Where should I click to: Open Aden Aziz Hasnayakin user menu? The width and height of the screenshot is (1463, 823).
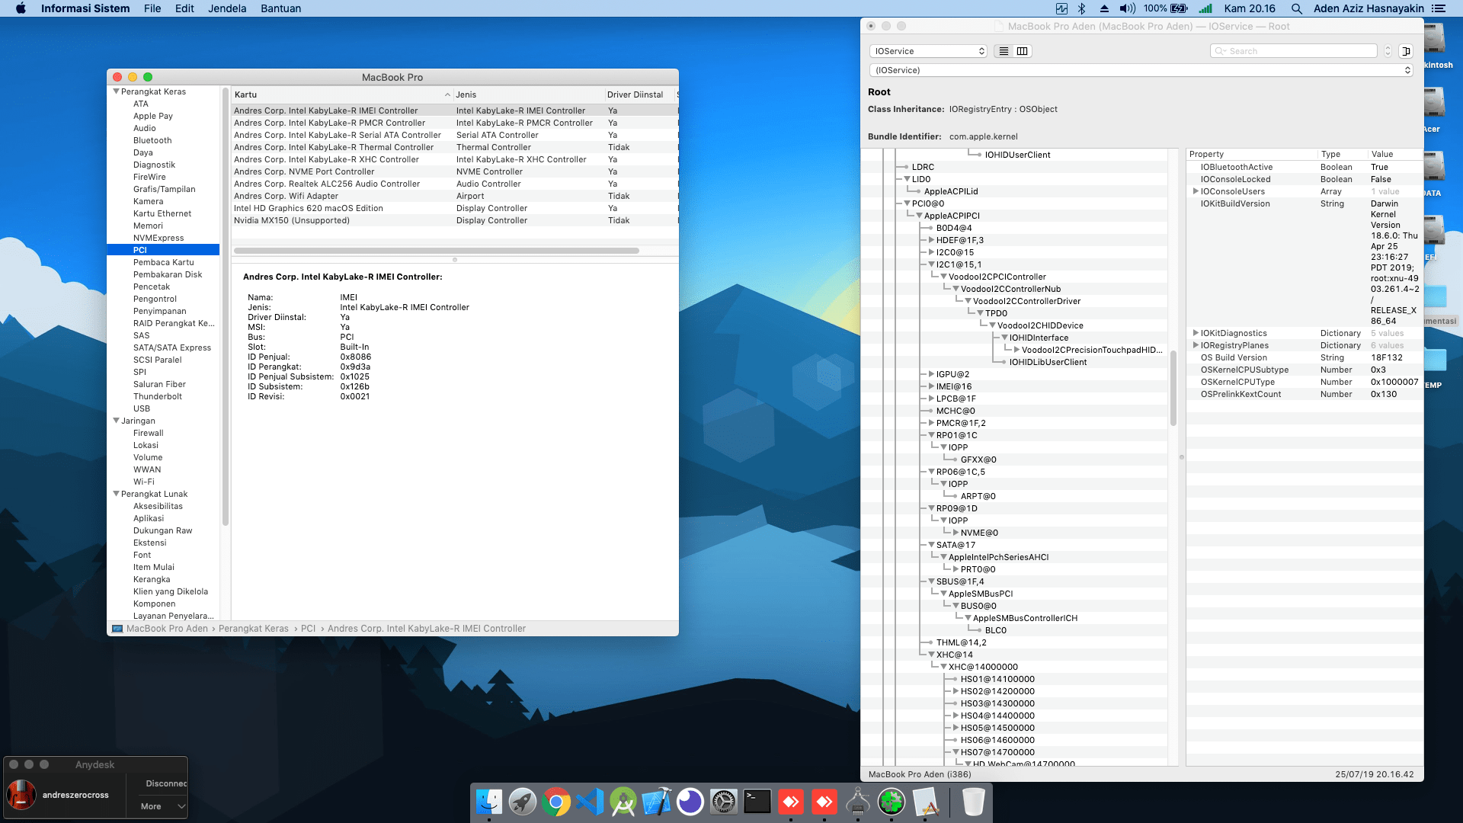pos(1369,8)
